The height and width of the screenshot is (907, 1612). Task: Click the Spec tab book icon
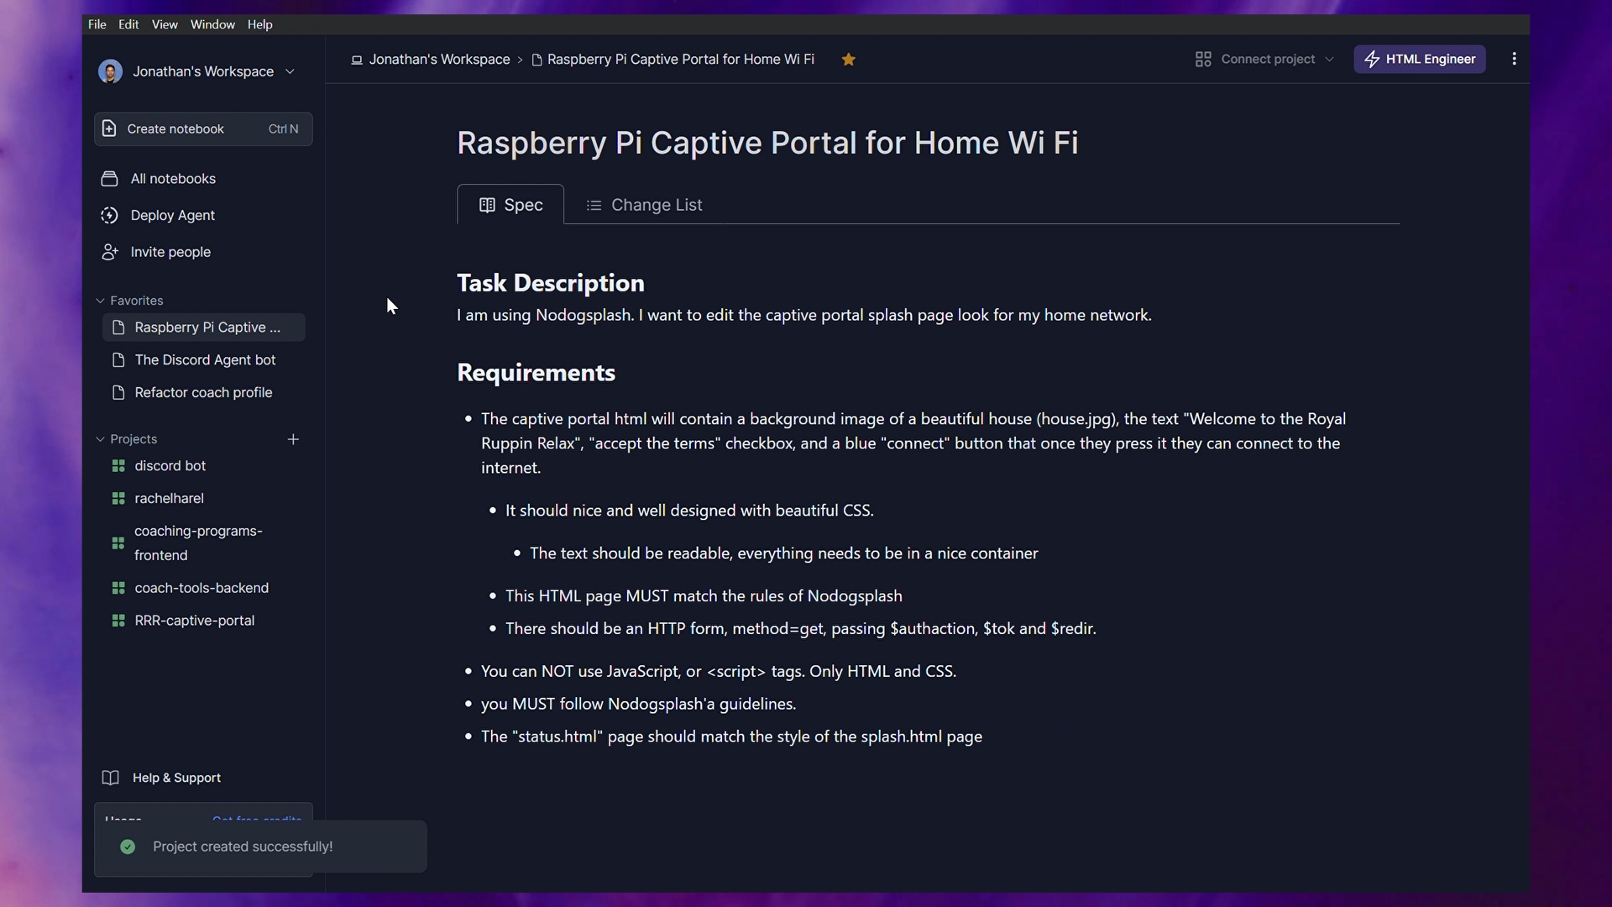pyautogui.click(x=487, y=205)
